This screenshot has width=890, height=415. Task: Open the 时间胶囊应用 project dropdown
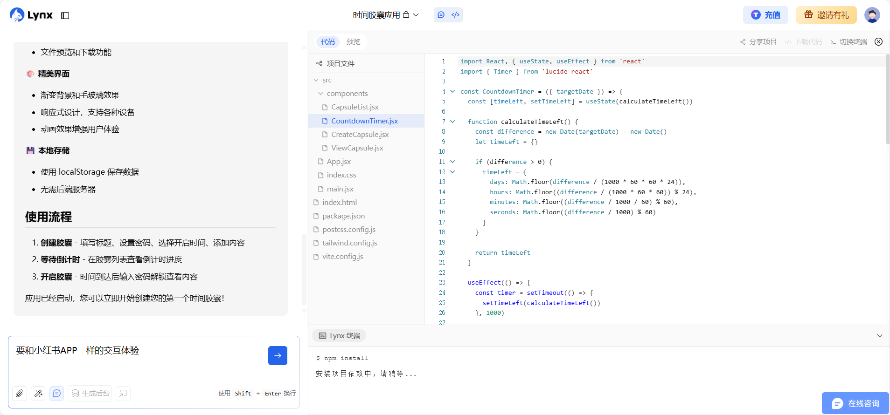point(386,15)
